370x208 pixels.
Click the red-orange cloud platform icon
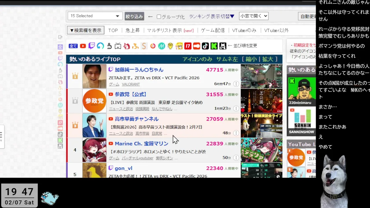click(x=197, y=46)
